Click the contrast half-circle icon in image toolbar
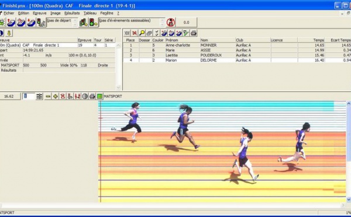The width and height of the screenshot is (351, 217). (x=85, y=96)
